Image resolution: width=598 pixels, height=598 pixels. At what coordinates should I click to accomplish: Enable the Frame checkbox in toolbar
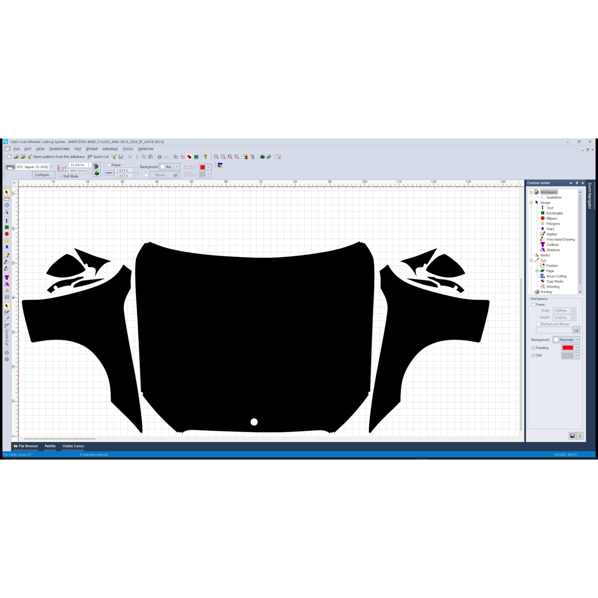coord(109,165)
